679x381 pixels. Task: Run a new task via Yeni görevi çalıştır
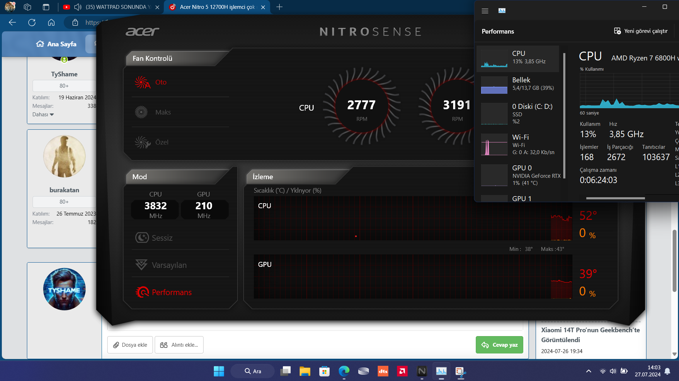pyautogui.click(x=641, y=31)
